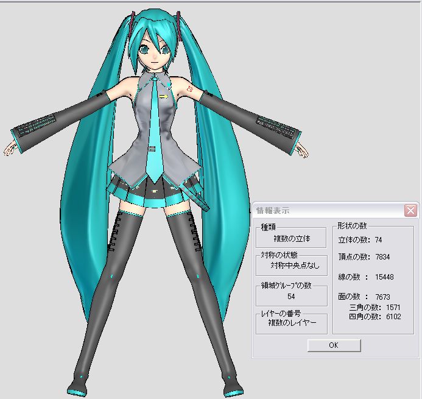Click the model's teal necktie in the viewport

click(x=155, y=129)
